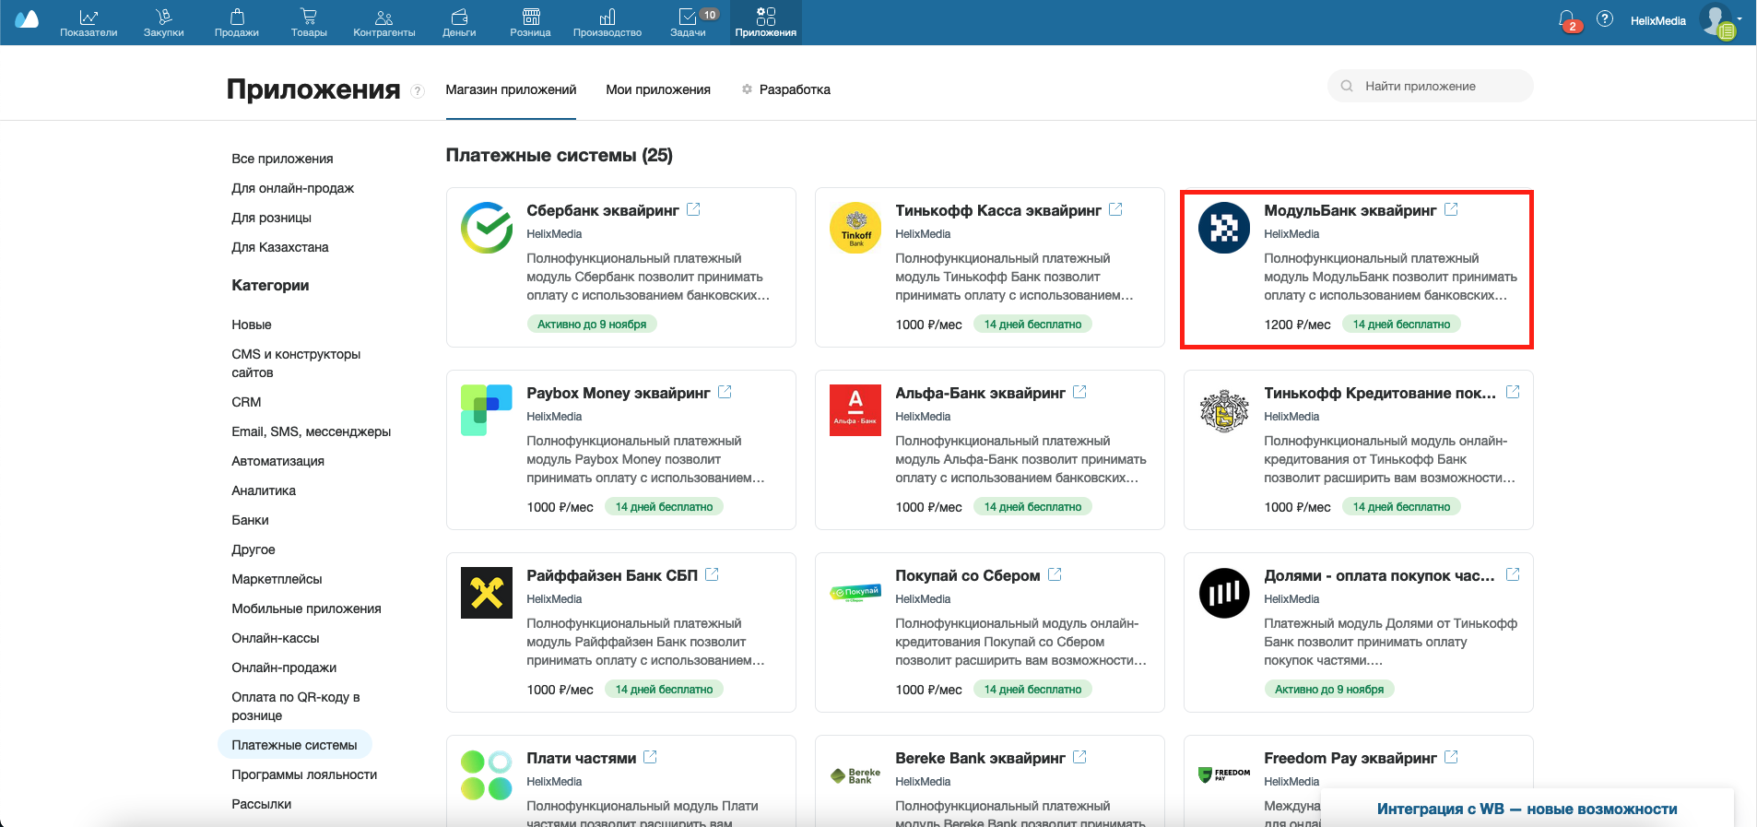Open Долями external link icon
Image resolution: width=1757 pixels, height=827 pixels.
1513,574
